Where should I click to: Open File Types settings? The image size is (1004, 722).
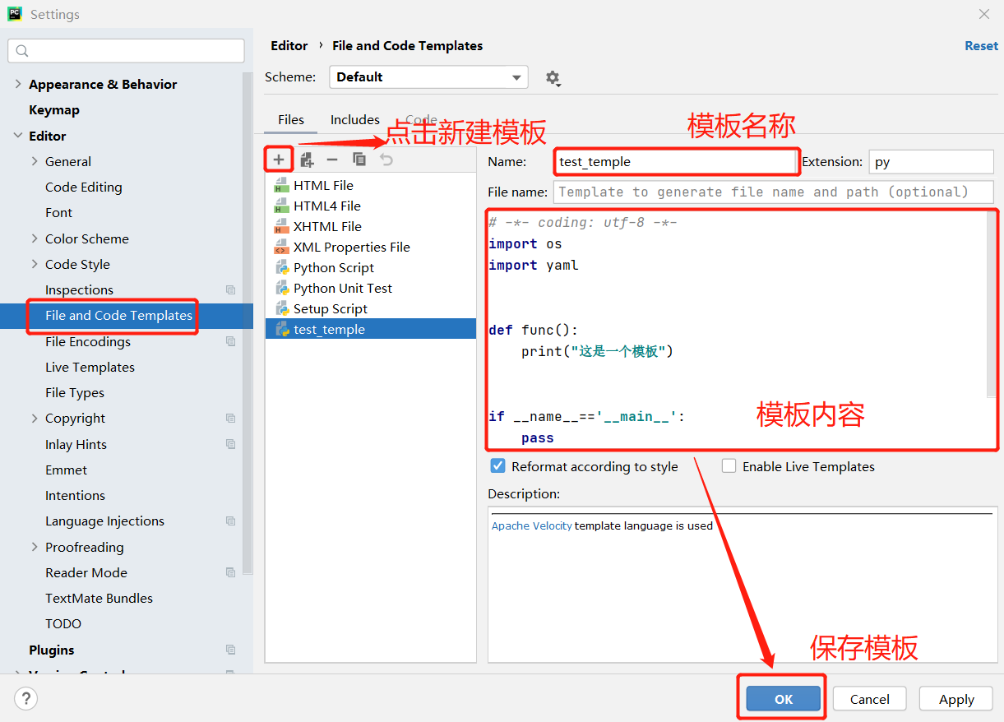(75, 393)
